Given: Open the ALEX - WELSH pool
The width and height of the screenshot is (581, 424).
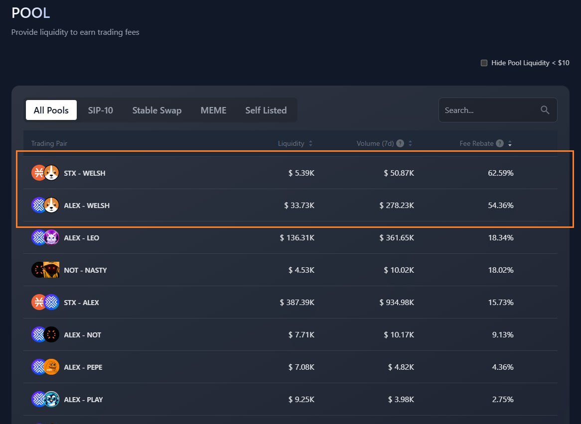Looking at the screenshot, I should click(290, 205).
